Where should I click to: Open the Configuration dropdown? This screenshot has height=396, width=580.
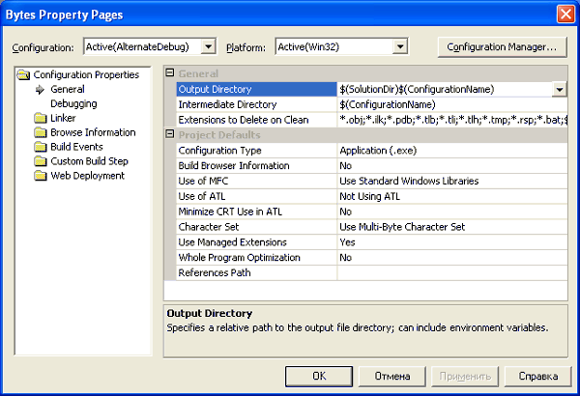(x=208, y=46)
